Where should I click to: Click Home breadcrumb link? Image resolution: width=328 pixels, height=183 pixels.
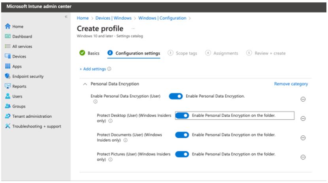point(83,18)
